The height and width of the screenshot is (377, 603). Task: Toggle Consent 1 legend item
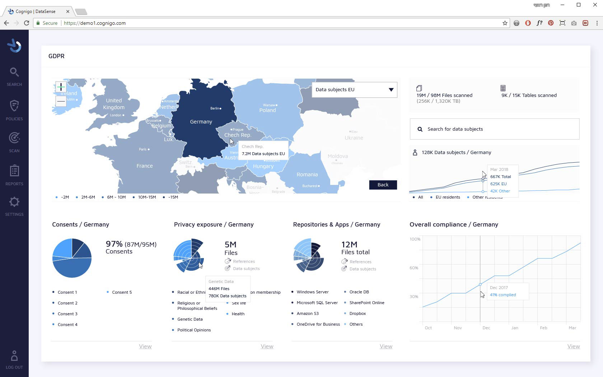tap(65, 292)
